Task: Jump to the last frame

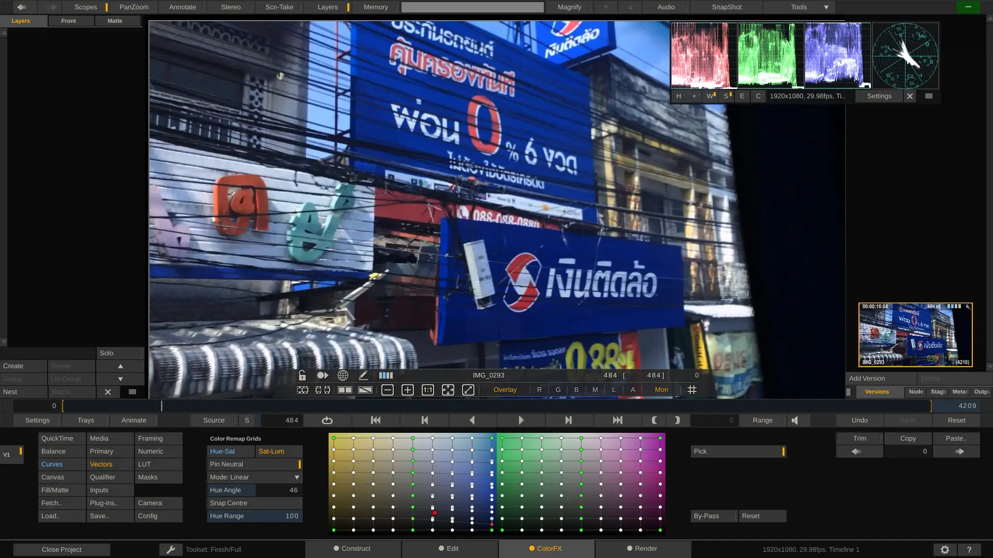Action: coord(617,420)
